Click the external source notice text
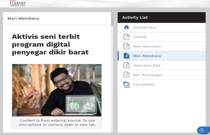Image resolution: width=210 pixels, height=135 pixels. pyautogui.click(x=57, y=123)
